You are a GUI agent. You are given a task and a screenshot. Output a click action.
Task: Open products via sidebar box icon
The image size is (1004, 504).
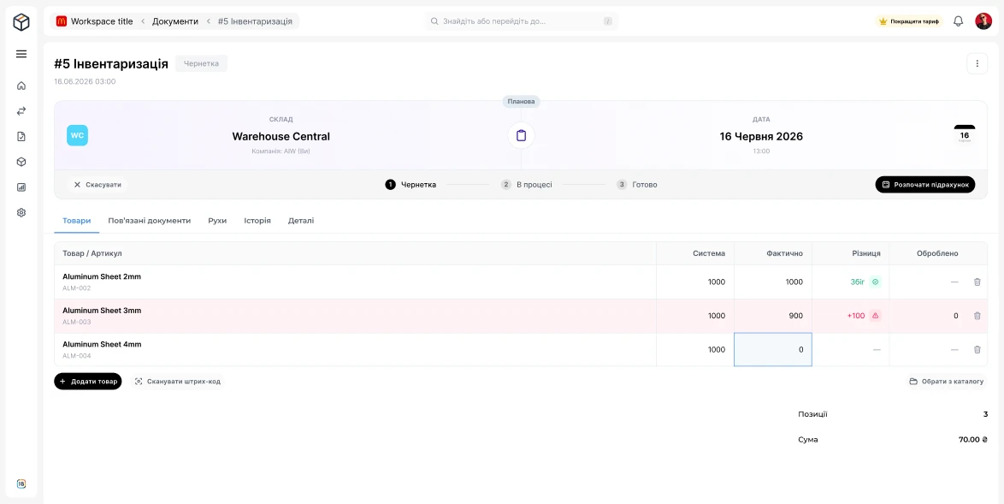pos(21,162)
